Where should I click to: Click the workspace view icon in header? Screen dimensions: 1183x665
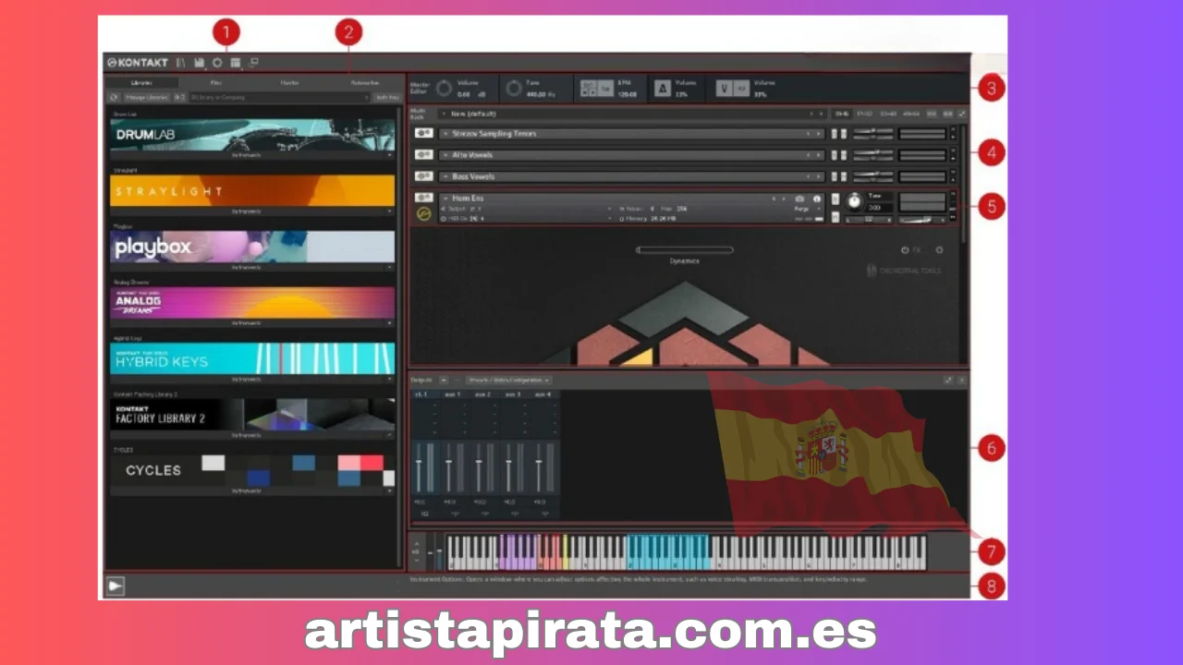click(235, 63)
